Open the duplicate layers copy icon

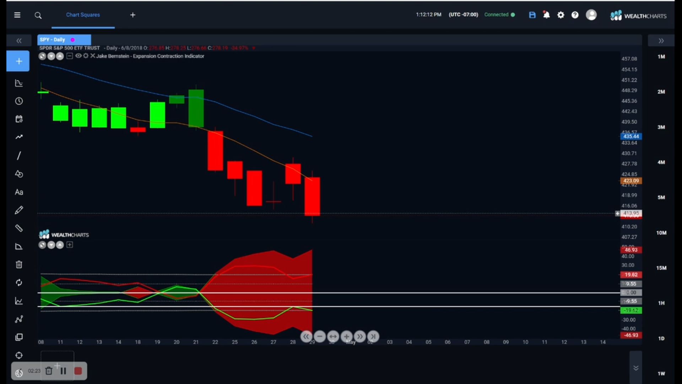point(19,337)
